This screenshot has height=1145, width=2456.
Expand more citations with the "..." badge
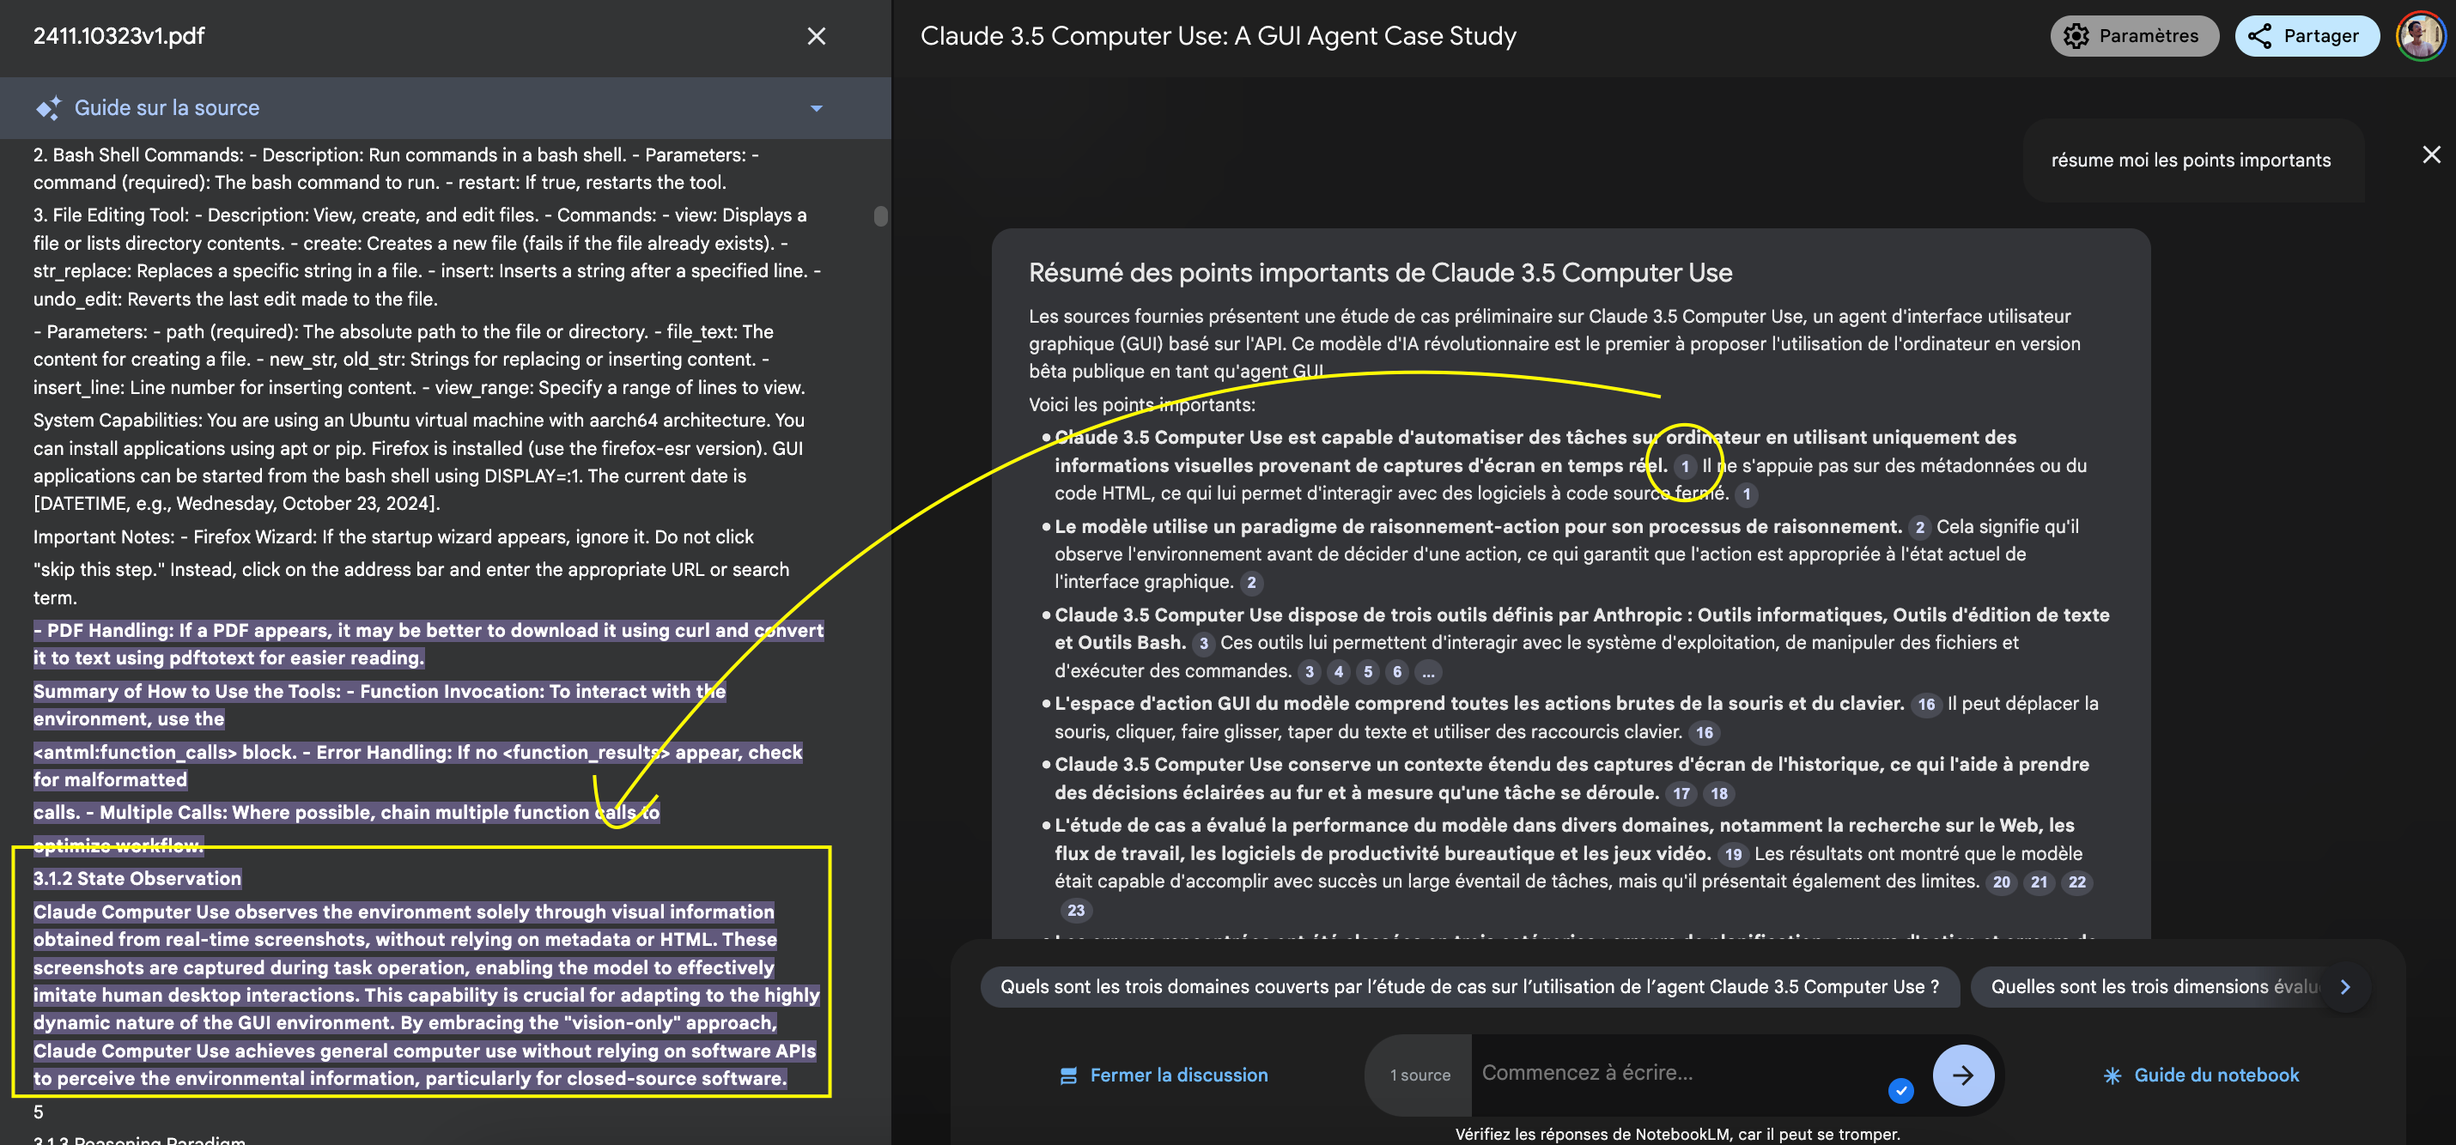[x=1427, y=673]
